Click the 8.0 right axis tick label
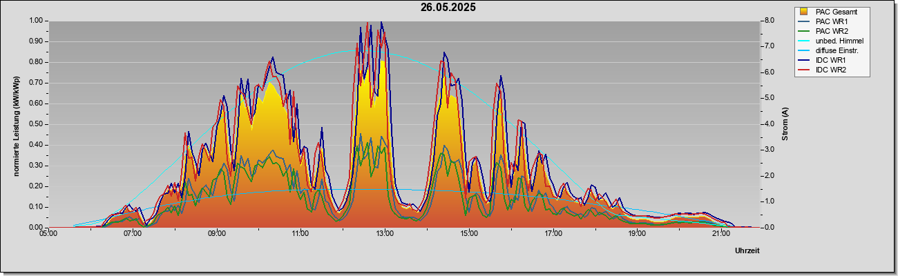The image size is (898, 276). 770,21
